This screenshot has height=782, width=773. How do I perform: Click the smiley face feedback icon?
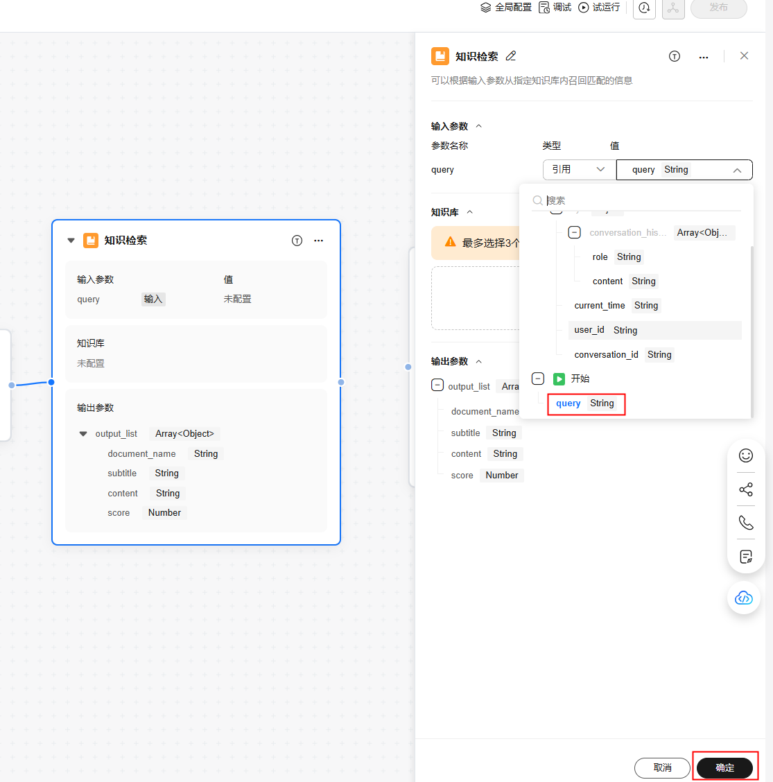746,455
